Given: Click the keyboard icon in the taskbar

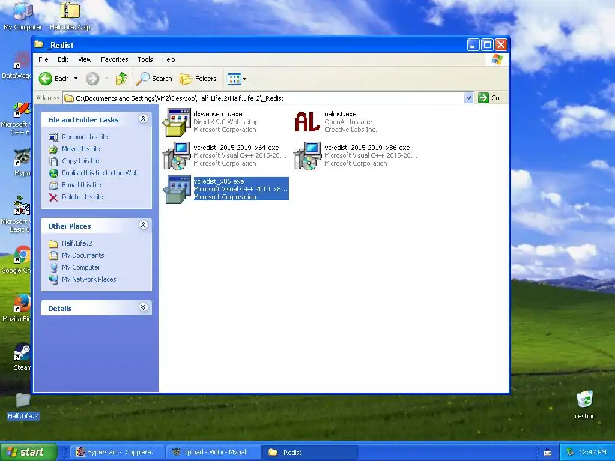Looking at the screenshot, I should pos(548,453).
